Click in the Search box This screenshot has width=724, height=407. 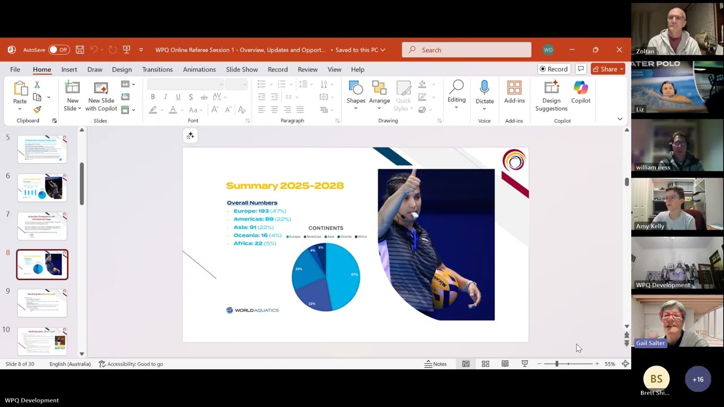(x=467, y=50)
